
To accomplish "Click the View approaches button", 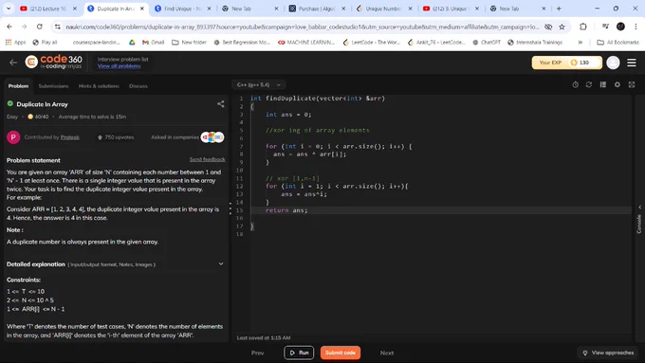I will (x=608, y=353).
